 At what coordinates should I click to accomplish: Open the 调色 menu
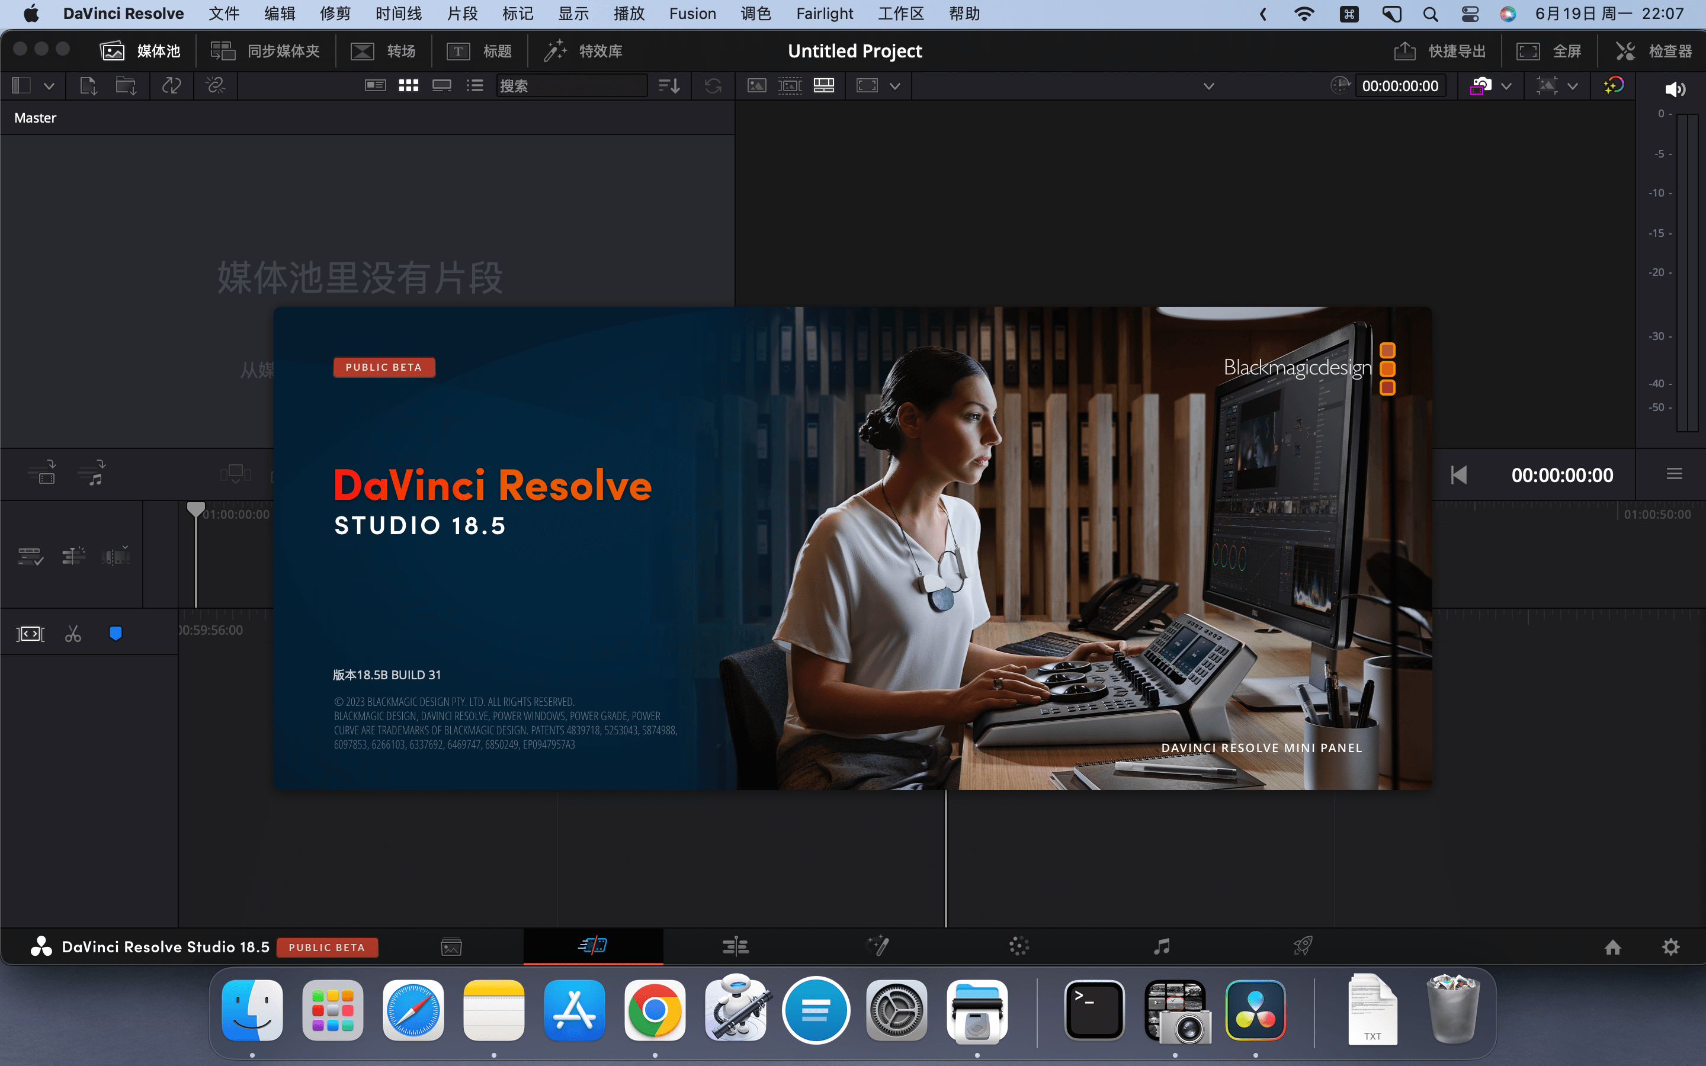click(x=756, y=14)
